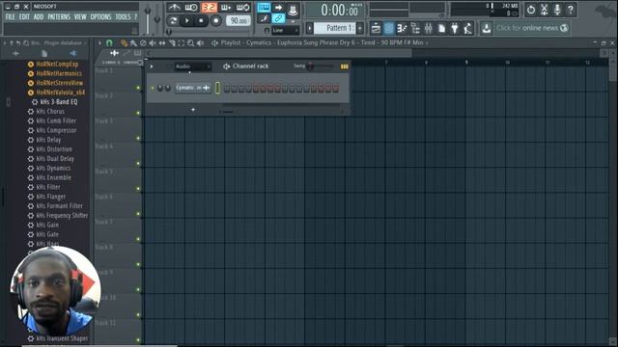Click the 3.2 countdown before recording button
Image resolution: width=618 pixels, height=347 pixels.
tap(209, 8)
